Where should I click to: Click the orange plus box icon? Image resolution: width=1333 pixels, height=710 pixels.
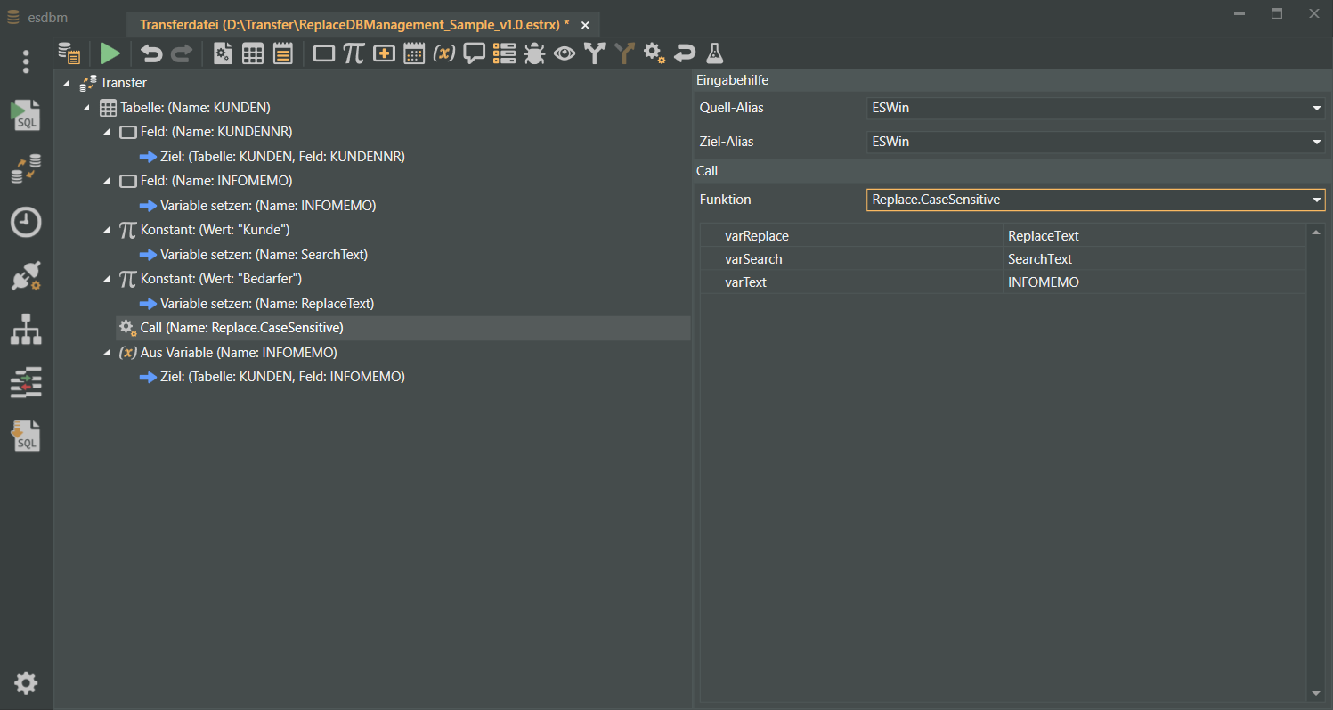pos(384,53)
